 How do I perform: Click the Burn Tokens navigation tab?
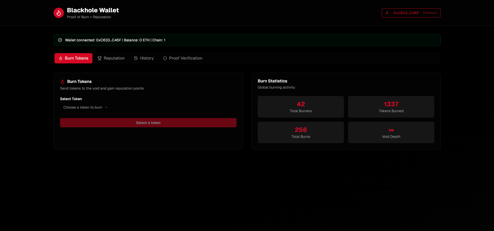73,58
